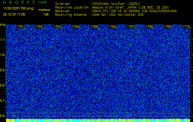Click the HROFFT title text

point(19,2)
